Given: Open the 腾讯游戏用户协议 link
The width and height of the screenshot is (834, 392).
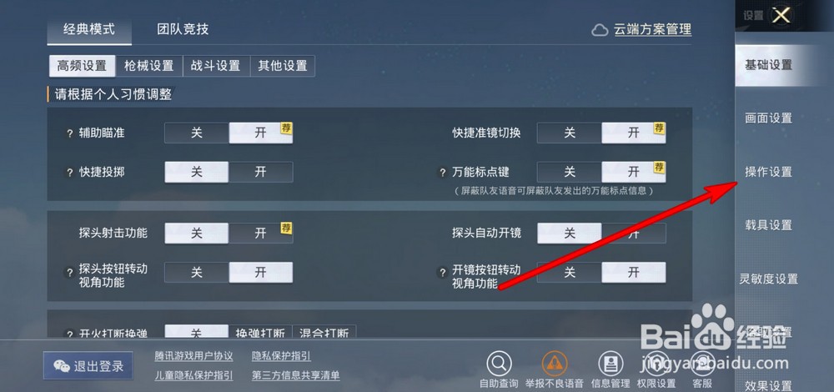Looking at the screenshot, I should coord(193,356).
